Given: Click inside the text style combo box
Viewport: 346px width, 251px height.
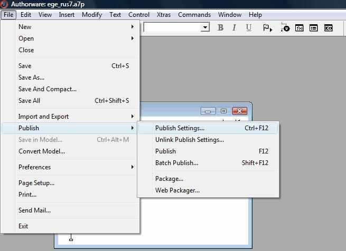Looking at the screenshot, I should pyautogui.click(x=173, y=27).
